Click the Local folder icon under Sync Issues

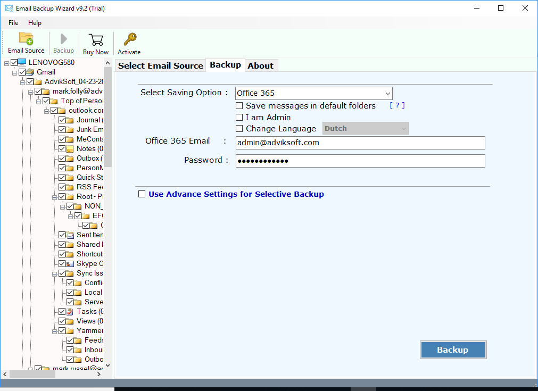[78, 293]
